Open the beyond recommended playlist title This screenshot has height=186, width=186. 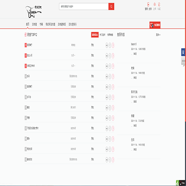pyautogui.click(x=134, y=44)
